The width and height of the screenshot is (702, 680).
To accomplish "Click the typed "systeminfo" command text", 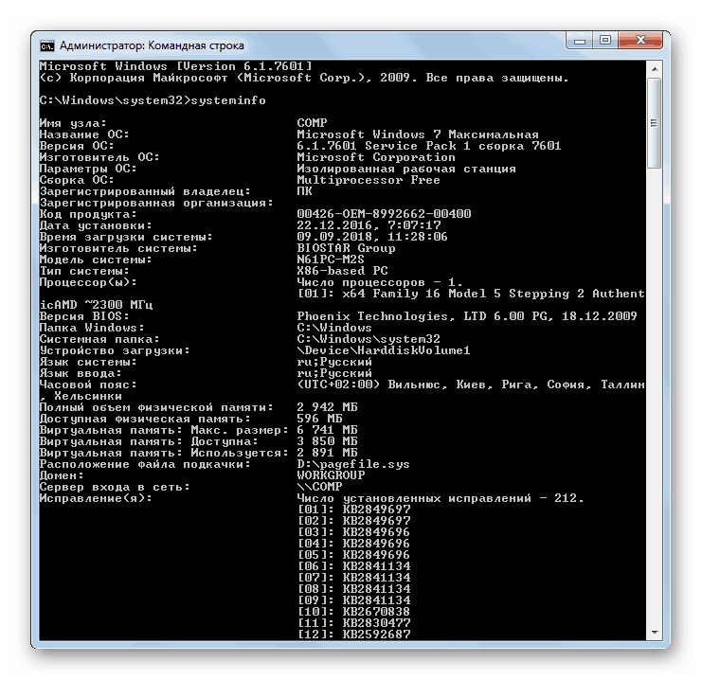I will tap(228, 100).
